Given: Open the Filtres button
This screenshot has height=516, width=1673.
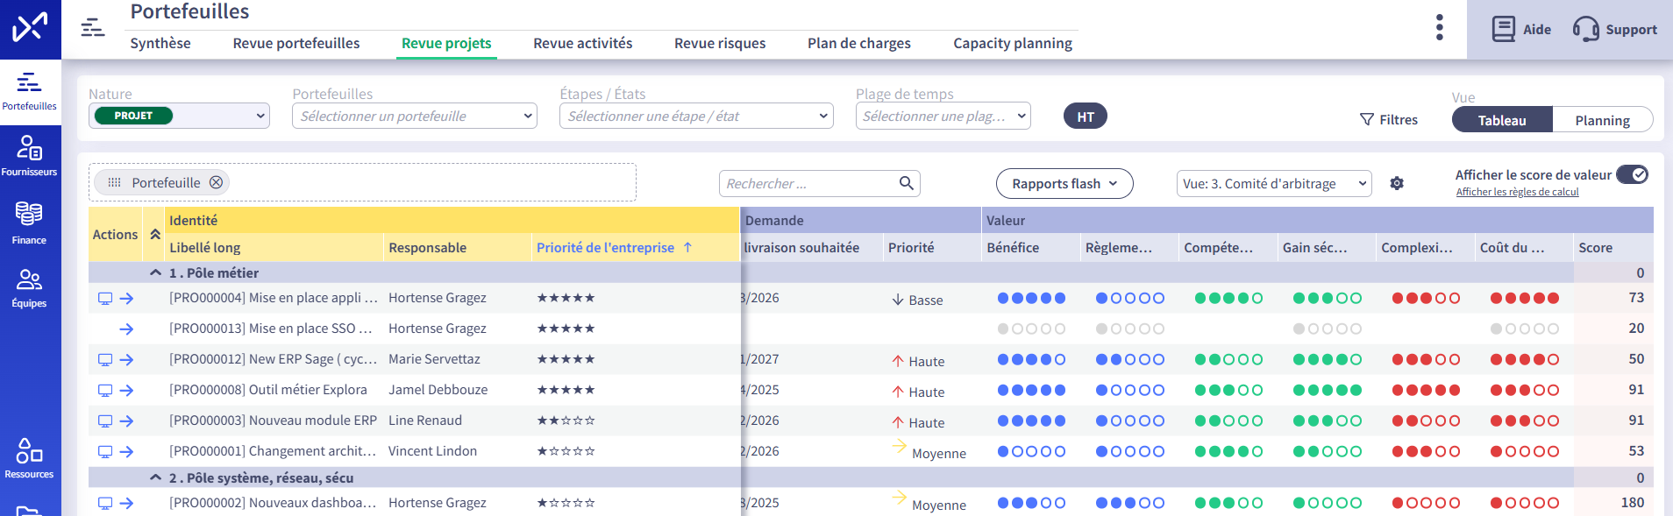Looking at the screenshot, I should 1388,120.
